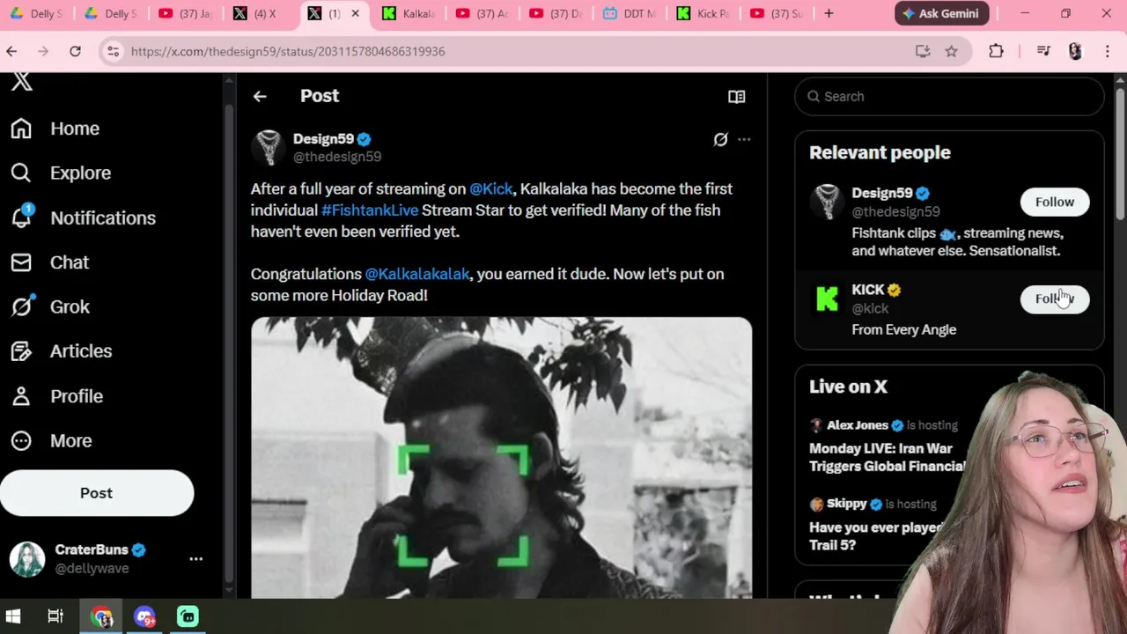This screenshot has height=634, width=1127.
Task: Reload the page
Action: (76, 51)
